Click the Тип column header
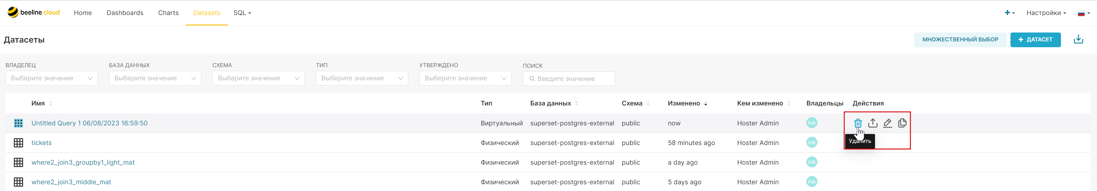This screenshot has height=191, width=1097. pyautogui.click(x=486, y=103)
